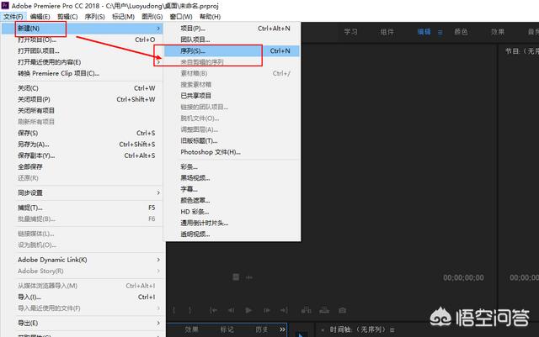Viewport: 539px width, 337px height.
Task: Click the Drag Video Only filmstrip icon
Action: pos(236,277)
